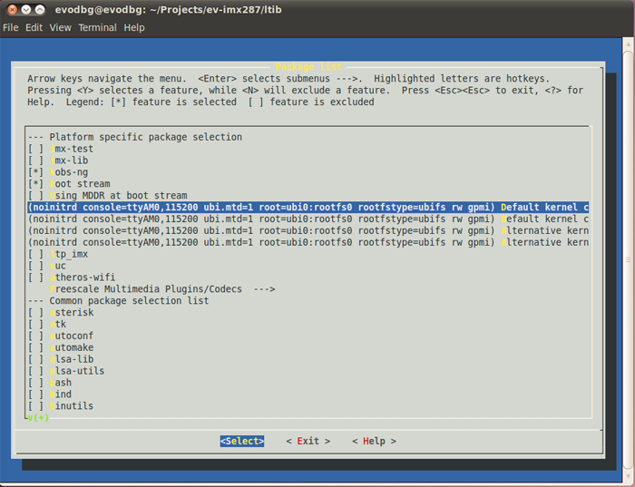
Task: Open the File menu
Action: click(10, 28)
